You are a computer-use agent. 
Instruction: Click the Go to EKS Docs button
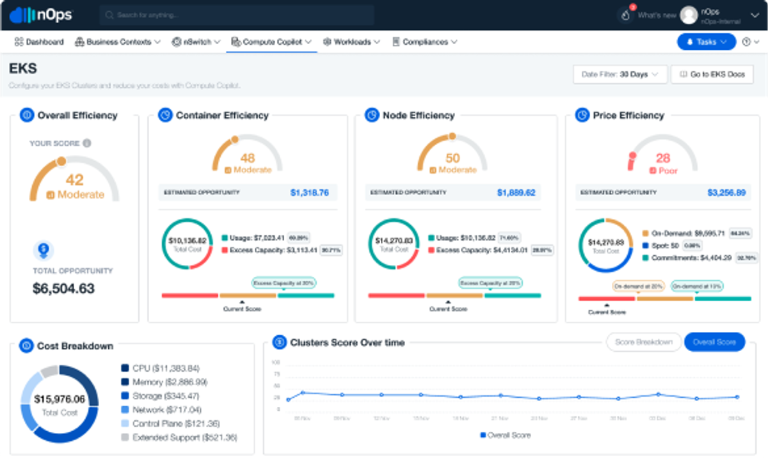[x=712, y=74]
